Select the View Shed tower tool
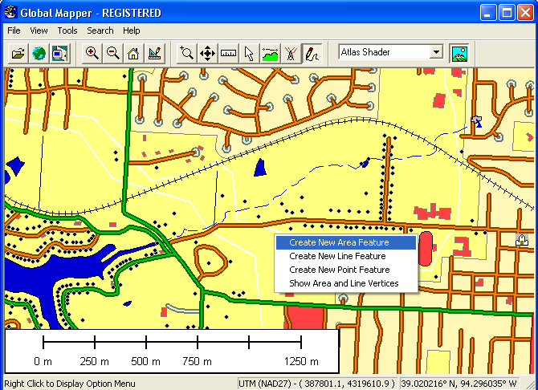This screenshot has width=538, height=390. click(291, 54)
